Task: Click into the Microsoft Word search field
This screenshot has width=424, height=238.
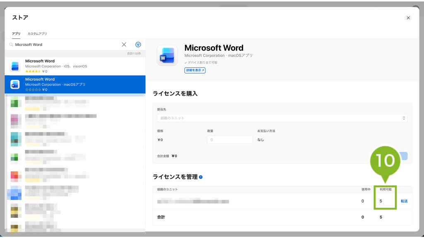Action: [x=66, y=45]
